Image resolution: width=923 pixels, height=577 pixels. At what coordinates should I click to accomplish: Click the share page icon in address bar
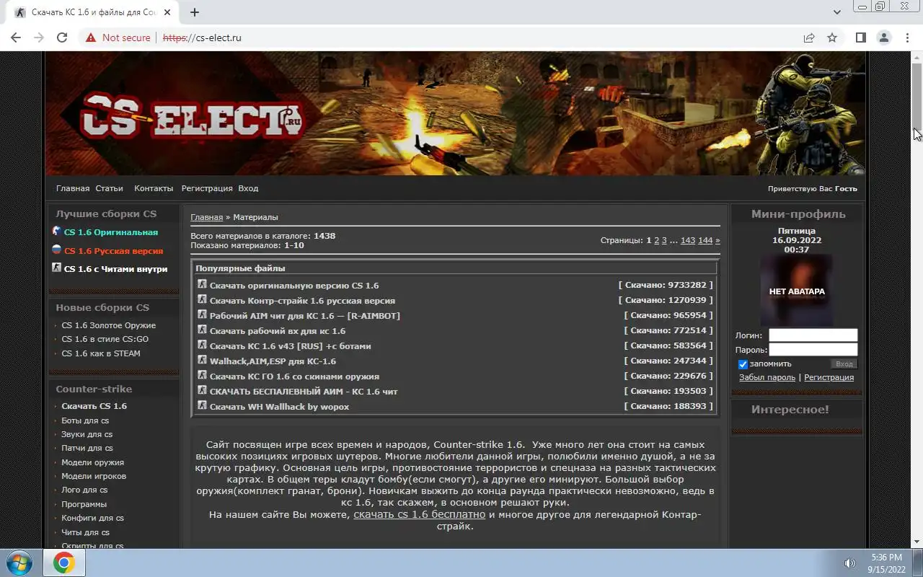(x=809, y=38)
